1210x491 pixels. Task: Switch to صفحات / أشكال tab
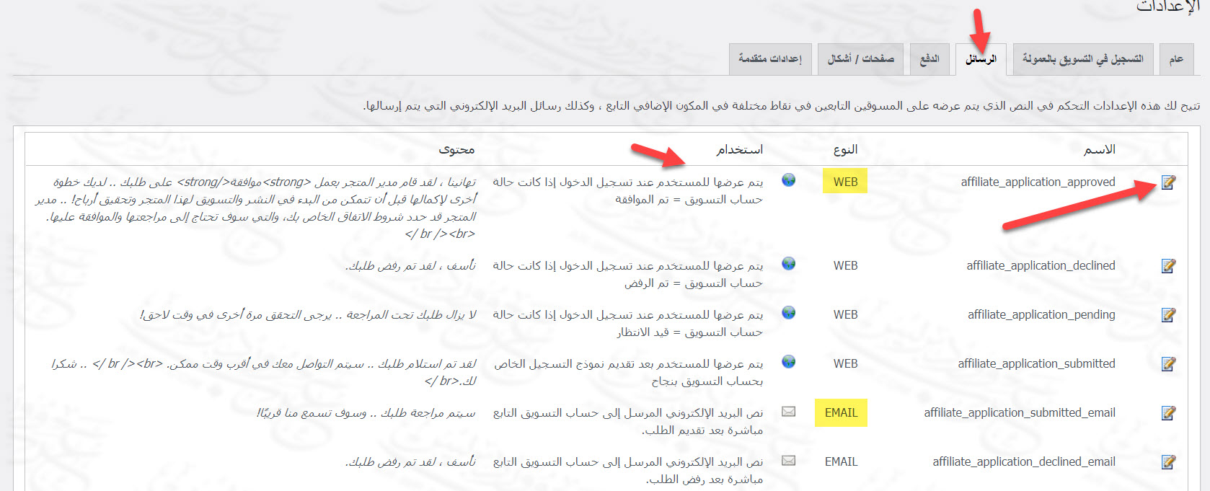(x=861, y=59)
